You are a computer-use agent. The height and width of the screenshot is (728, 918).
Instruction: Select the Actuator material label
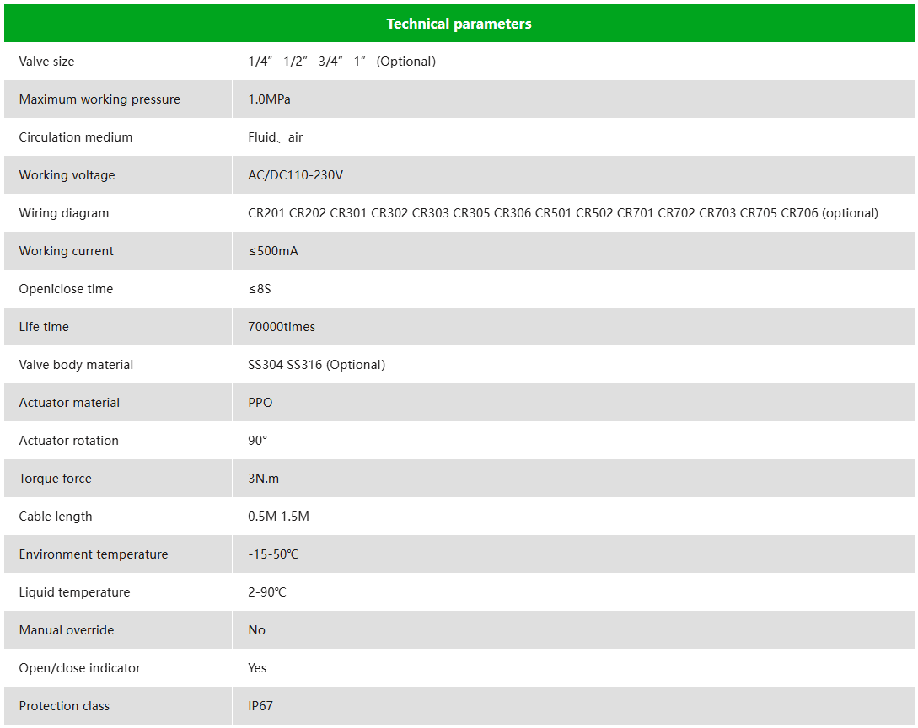click(x=69, y=403)
